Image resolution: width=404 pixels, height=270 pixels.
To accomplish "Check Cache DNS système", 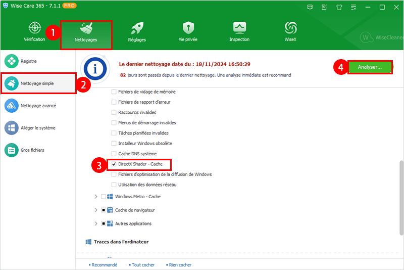I will [x=114, y=154].
